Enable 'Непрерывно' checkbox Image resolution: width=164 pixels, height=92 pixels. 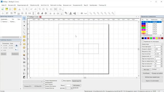[x=44, y=83]
